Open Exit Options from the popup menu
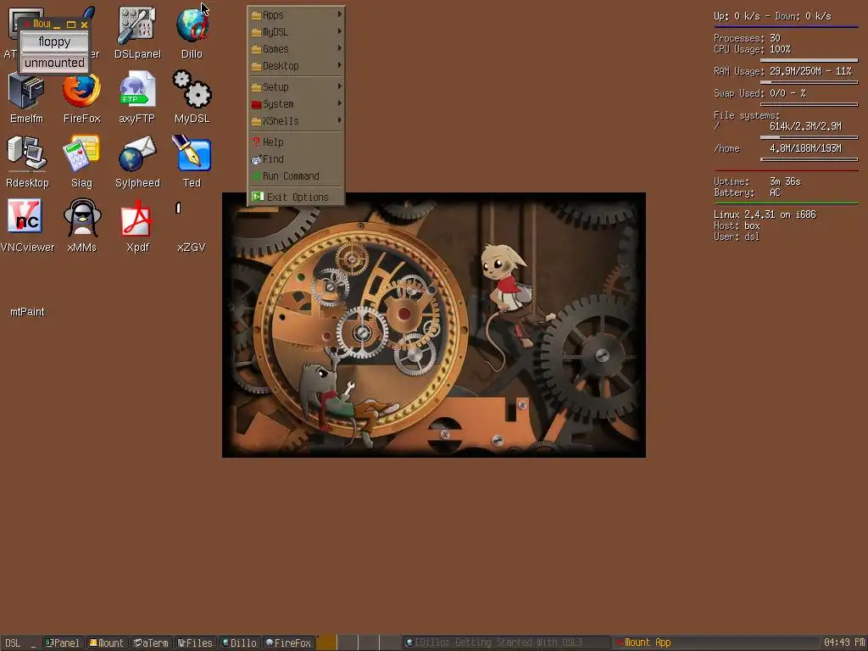Screen dimensions: 868x651 296,197
